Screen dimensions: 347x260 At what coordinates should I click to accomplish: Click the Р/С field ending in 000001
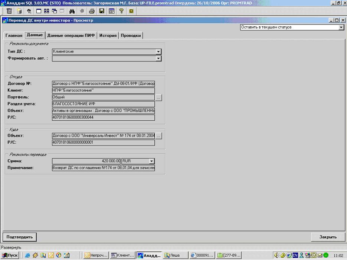[103, 143]
